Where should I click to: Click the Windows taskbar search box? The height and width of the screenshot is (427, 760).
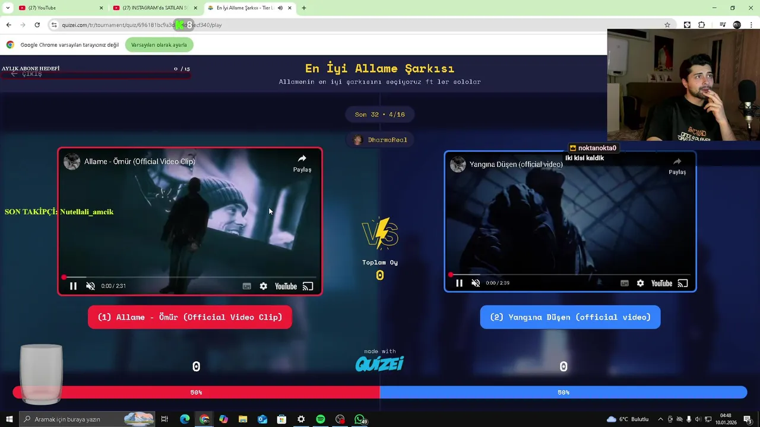coord(87,419)
